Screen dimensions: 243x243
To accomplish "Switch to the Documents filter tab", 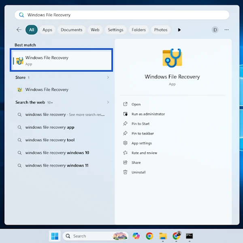I will coord(71,30).
